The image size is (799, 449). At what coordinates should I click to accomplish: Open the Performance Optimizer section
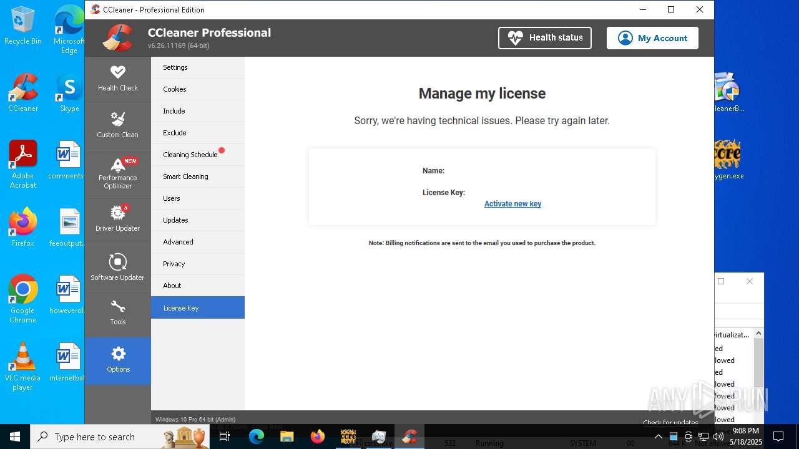coord(117,173)
